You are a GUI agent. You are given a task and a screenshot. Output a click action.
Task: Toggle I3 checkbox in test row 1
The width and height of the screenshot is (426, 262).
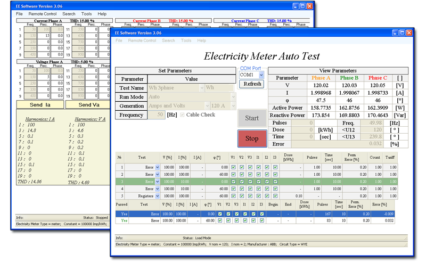(275, 167)
